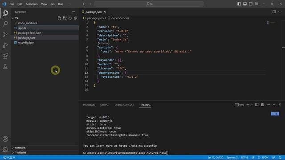
Task: Open the Run and Debug view
Action: [x=5, y=45]
